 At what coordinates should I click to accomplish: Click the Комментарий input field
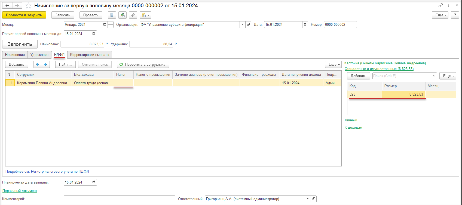coord(120,199)
